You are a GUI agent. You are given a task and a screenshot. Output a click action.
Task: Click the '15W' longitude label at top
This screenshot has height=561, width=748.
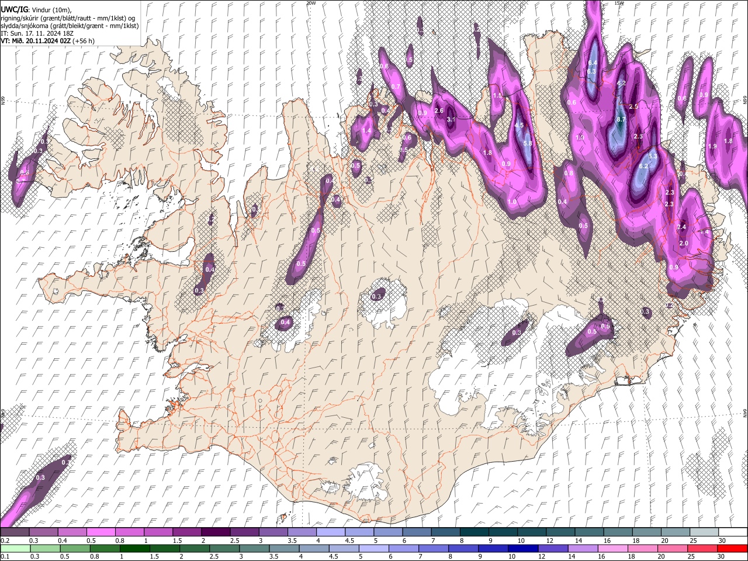pos(619,3)
